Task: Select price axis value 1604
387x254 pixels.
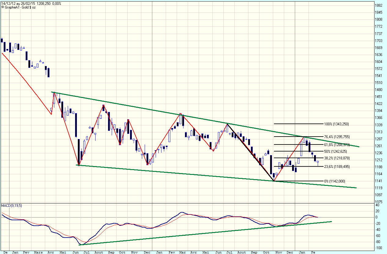Action: coord(379,62)
